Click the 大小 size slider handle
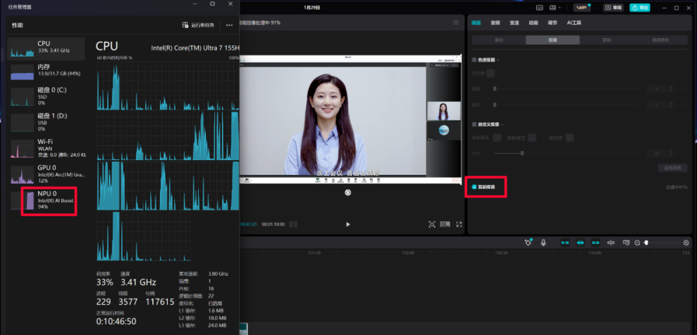697x335 pixels. [522, 153]
